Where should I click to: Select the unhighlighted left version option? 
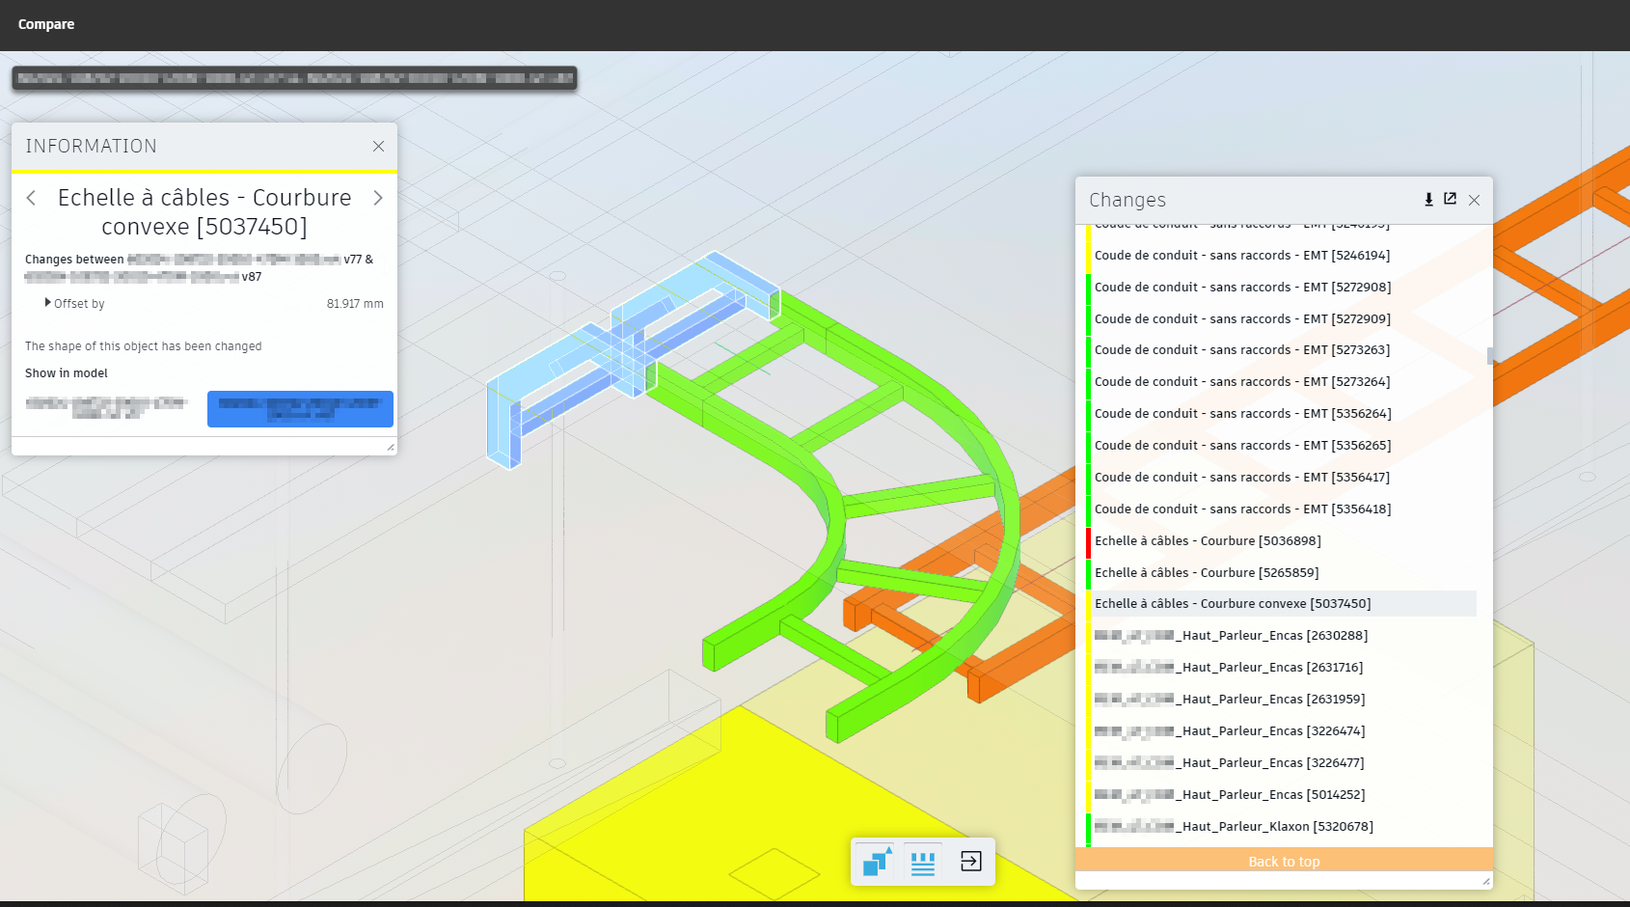click(106, 409)
